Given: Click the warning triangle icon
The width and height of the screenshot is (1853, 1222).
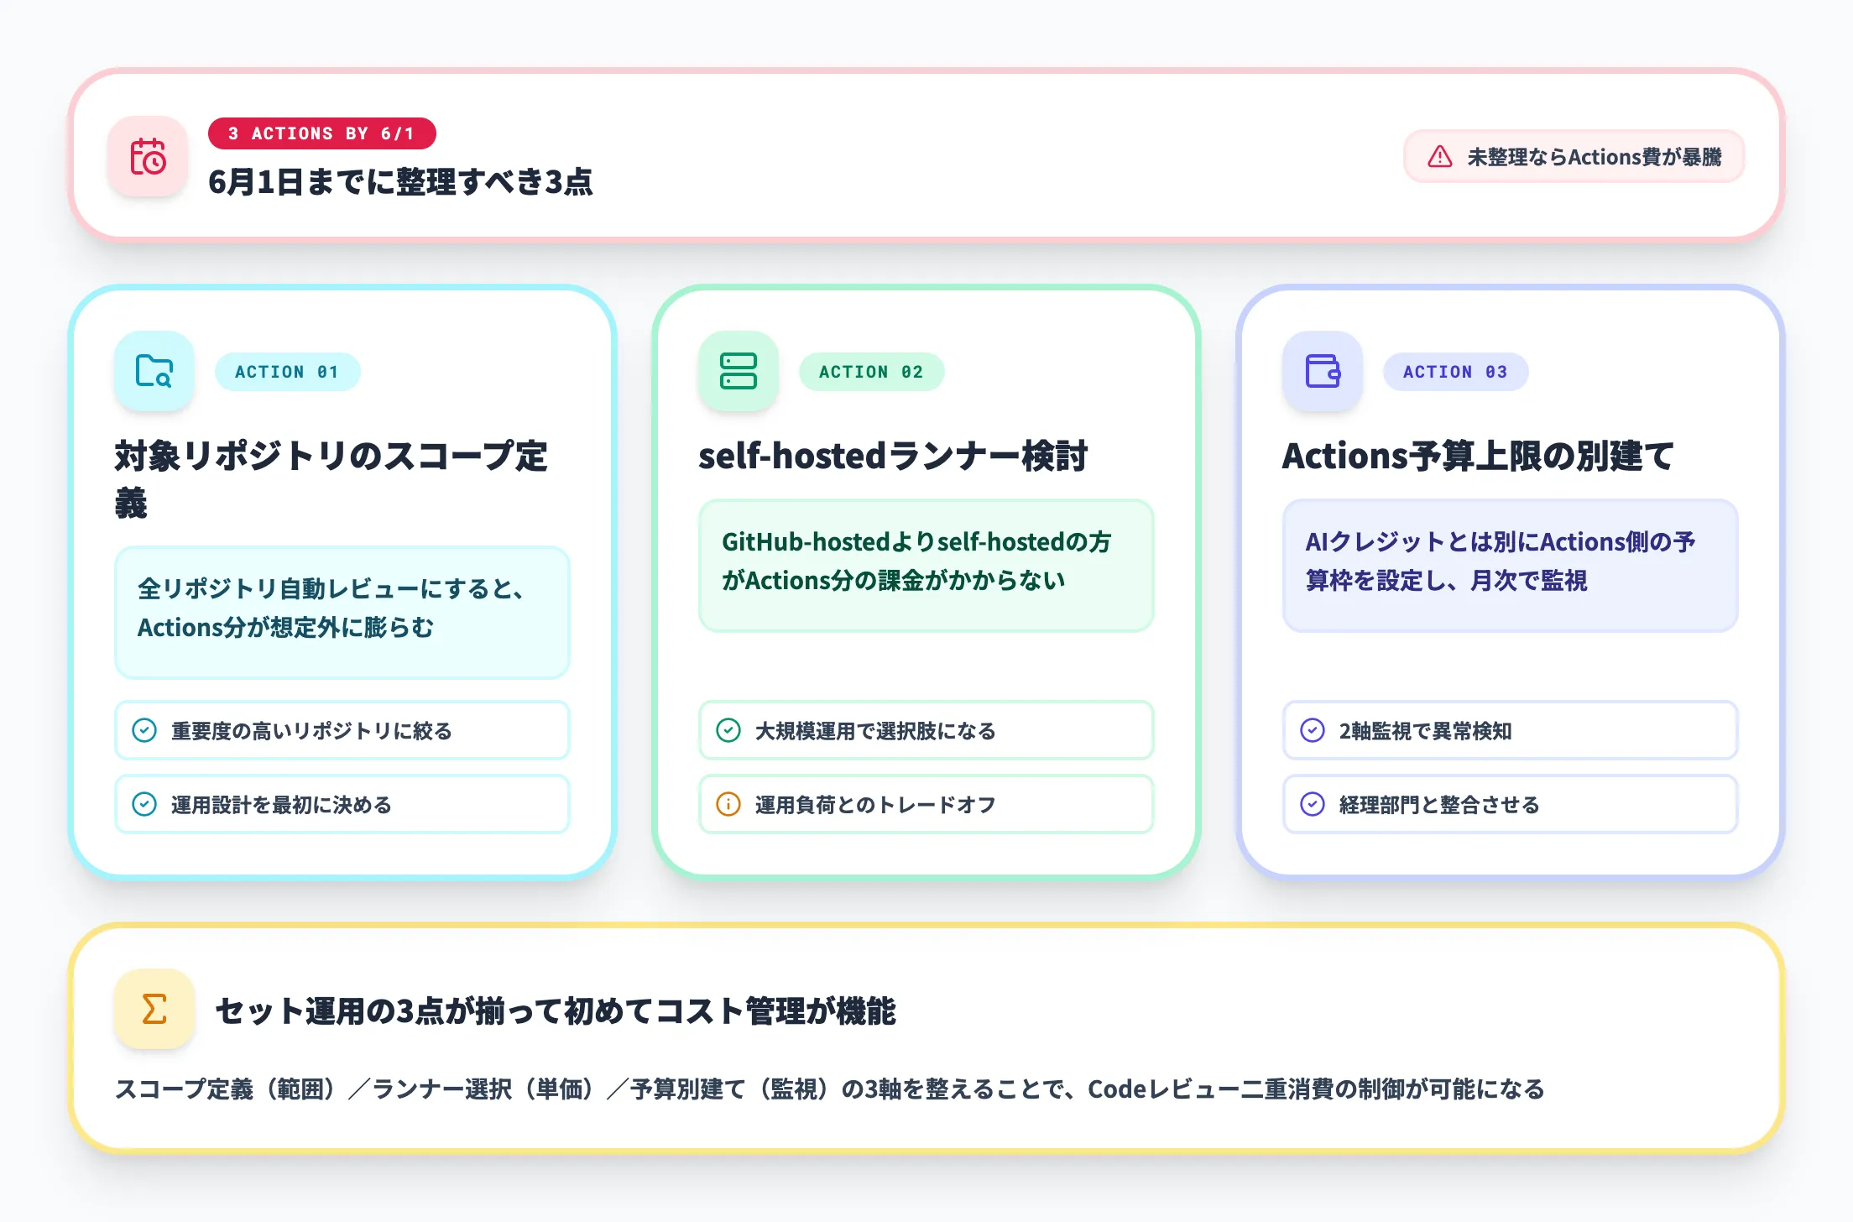Looking at the screenshot, I should click(1439, 157).
